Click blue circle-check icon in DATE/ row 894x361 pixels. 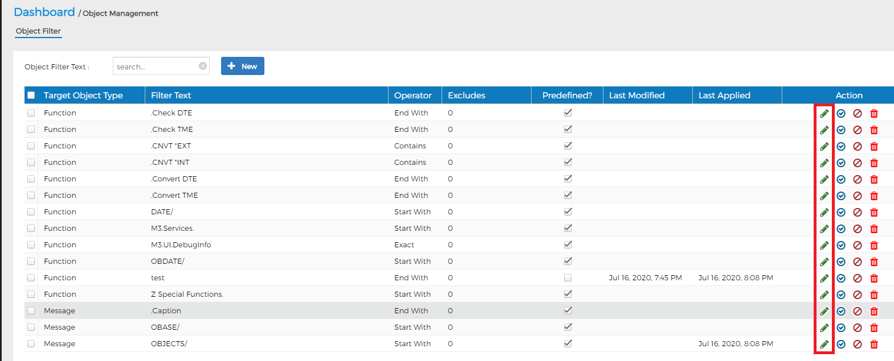click(841, 212)
